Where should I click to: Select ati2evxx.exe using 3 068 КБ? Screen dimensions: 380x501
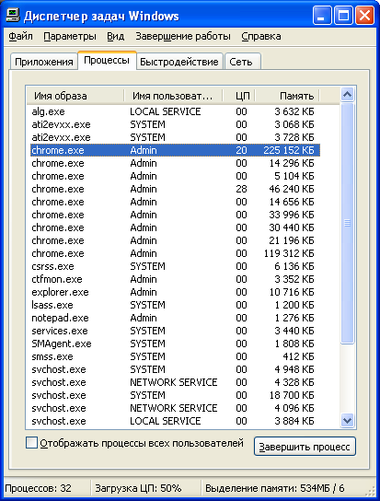(x=175, y=124)
